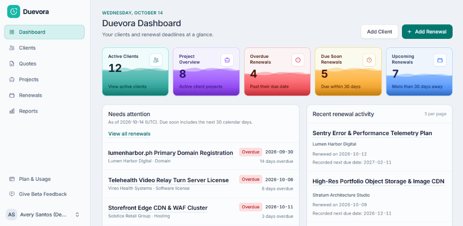Click the "Wednesday, October 14" date label
This screenshot has width=463, height=226.
coord(132,13)
